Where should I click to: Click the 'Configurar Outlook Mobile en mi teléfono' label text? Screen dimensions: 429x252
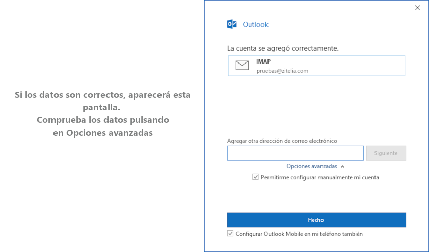coord(299,234)
